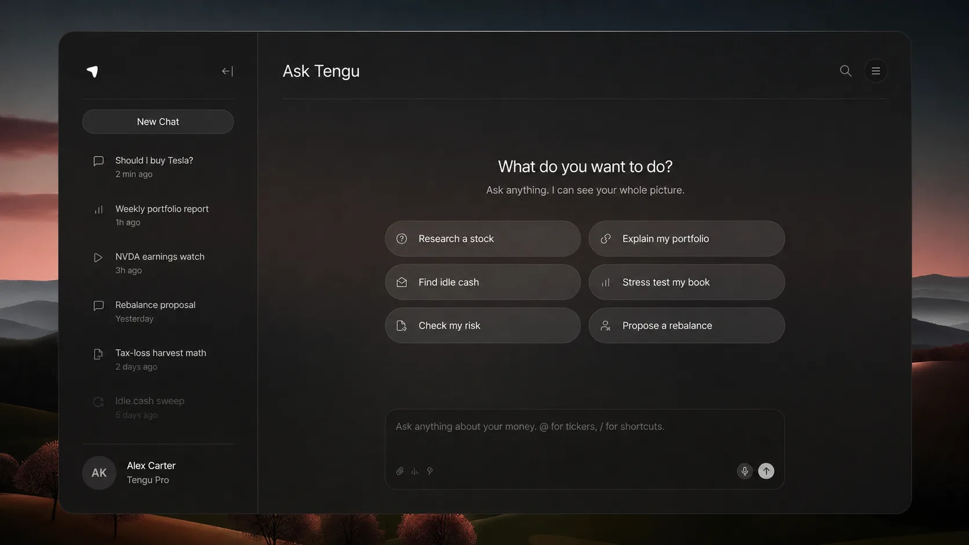
Task: Click the refresh icon beside Idle cash sweep
Action: (x=99, y=402)
